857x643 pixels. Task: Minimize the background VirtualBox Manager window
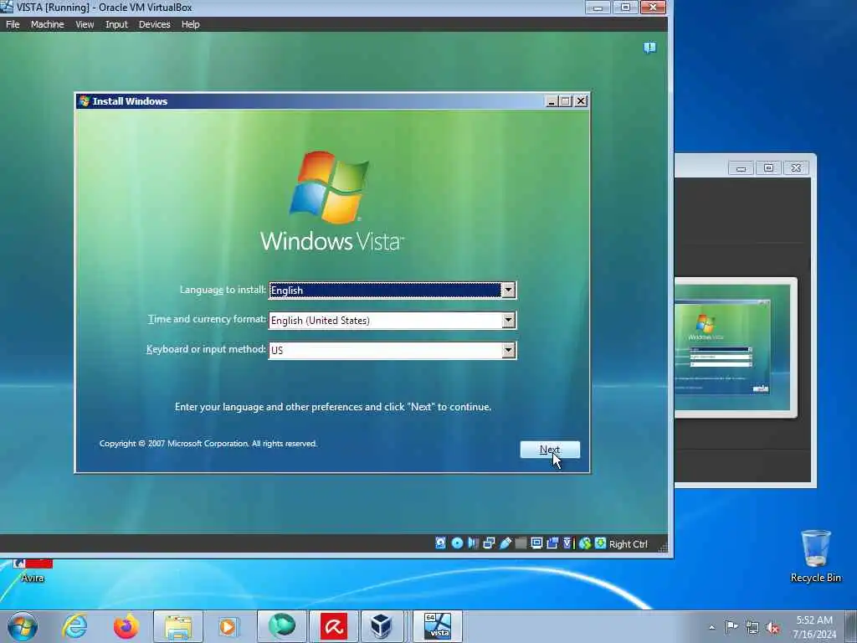pos(742,167)
